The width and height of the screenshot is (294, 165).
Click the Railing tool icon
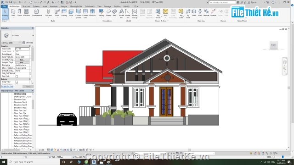click(x=101, y=13)
